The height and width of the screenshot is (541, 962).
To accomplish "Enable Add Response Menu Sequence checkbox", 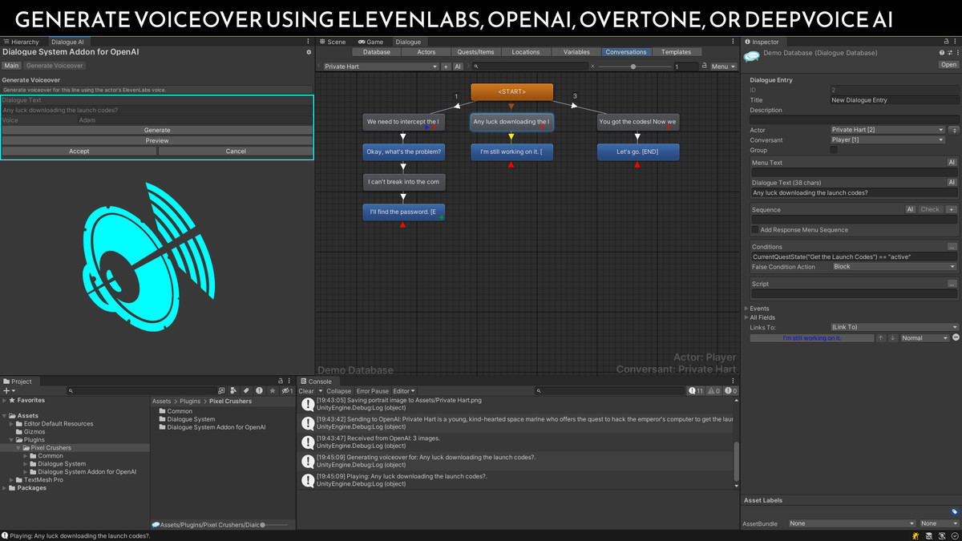I will click(755, 230).
